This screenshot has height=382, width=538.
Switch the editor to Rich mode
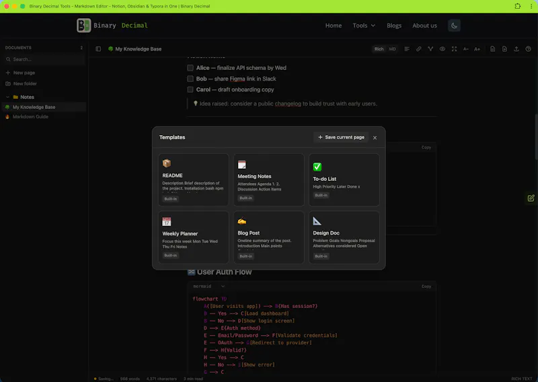[x=379, y=49]
